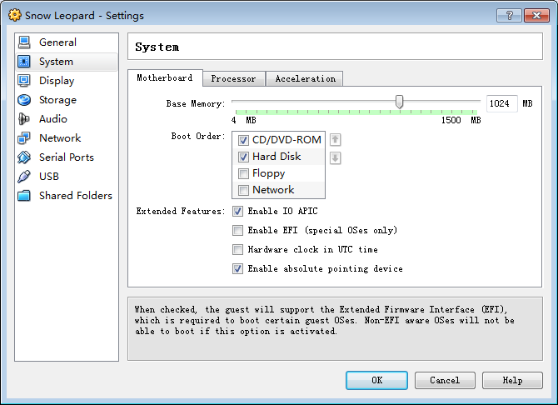Switch to the Processor tab

(x=233, y=78)
